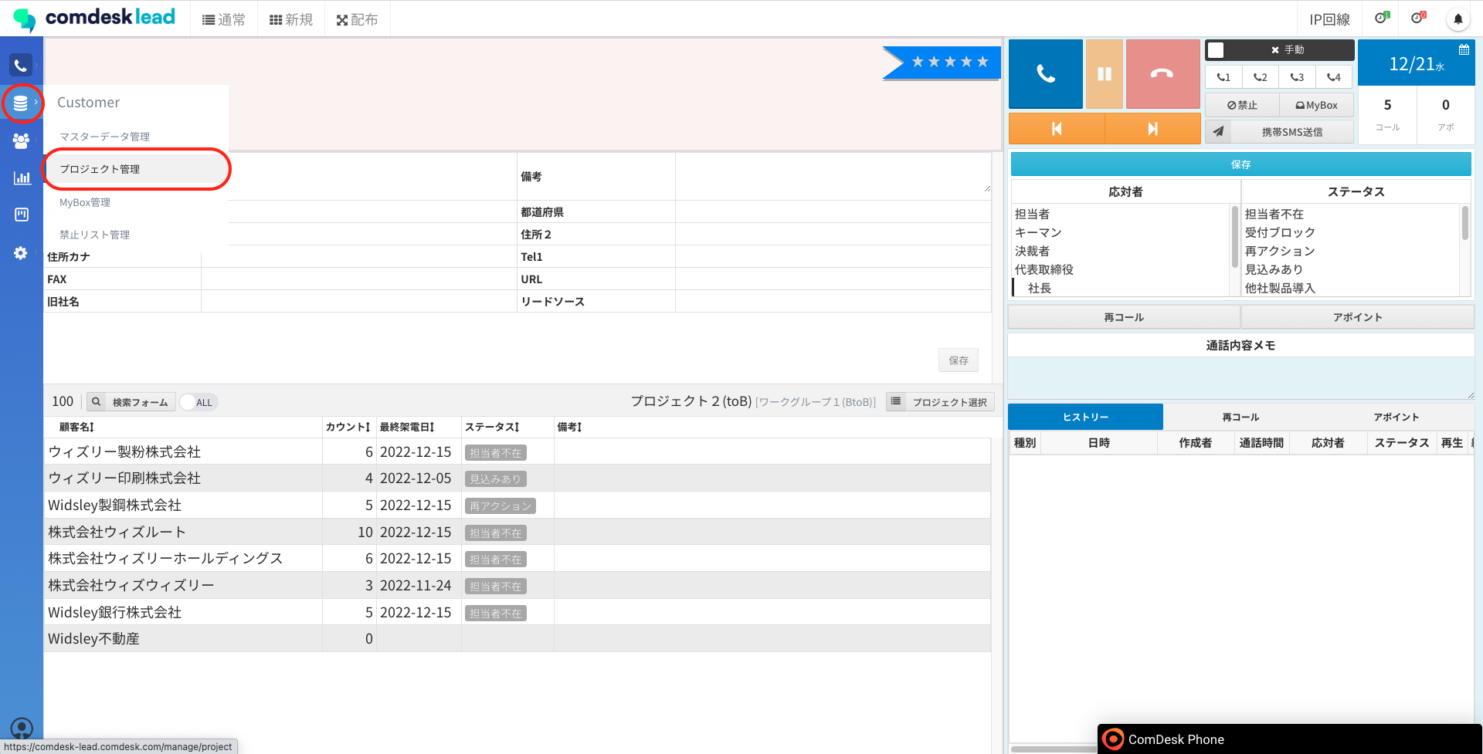Toggle the white checkbox next to 手動
1483x754 pixels.
tap(1217, 49)
